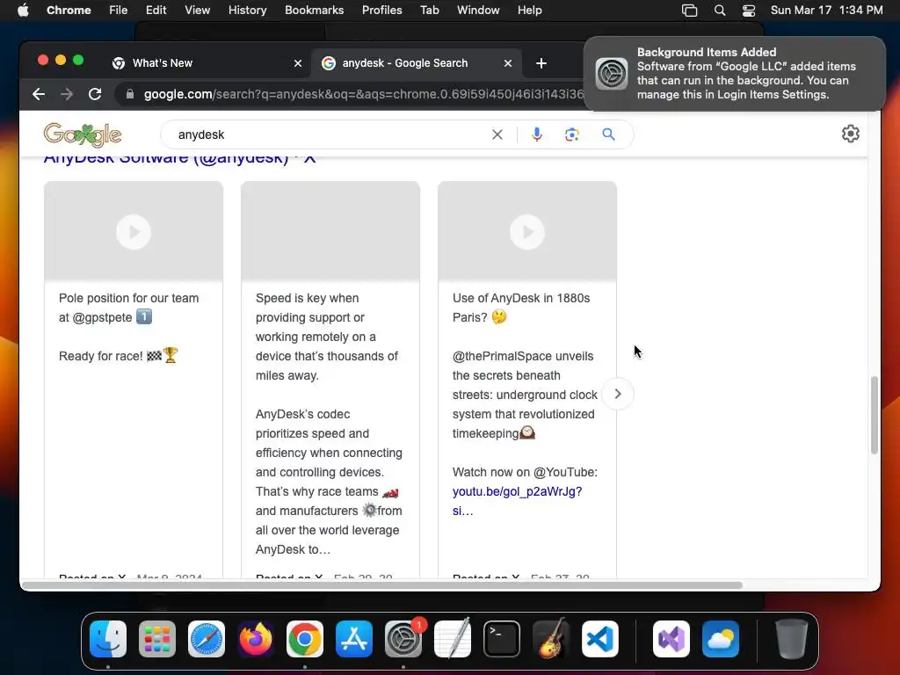Viewport: 900px width, 675px height.
Task: Open Visual Studio Code from Dock
Action: 600,639
